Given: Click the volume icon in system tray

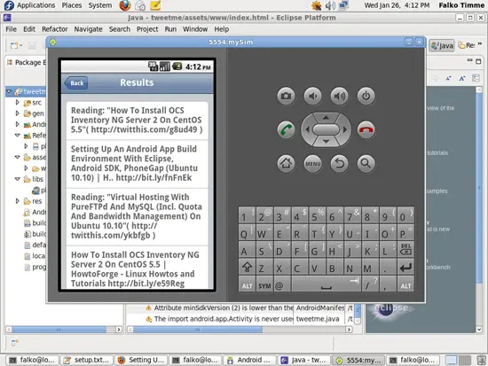Looking at the screenshot, I should coord(330,5).
